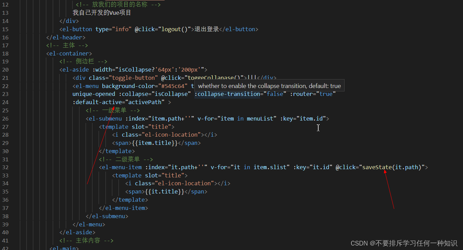This screenshot has height=250, width=463.
Task: Click the closing </el-menu-item> tag
Action: point(124,208)
